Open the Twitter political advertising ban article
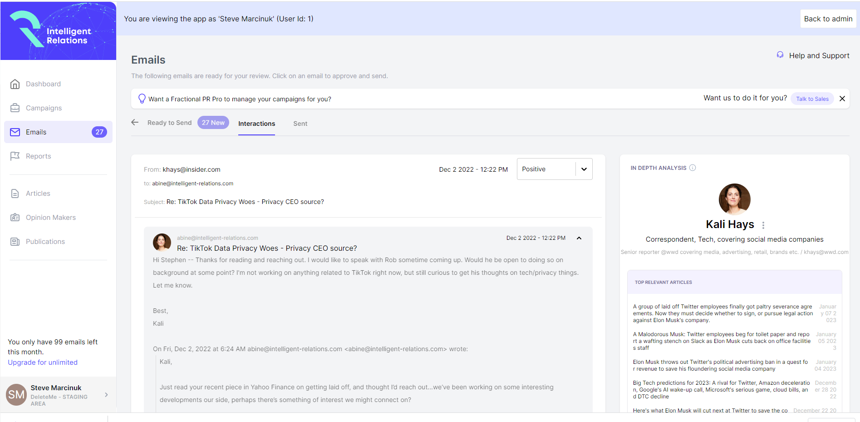The width and height of the screenshot is (860, 422). [720, 365]
